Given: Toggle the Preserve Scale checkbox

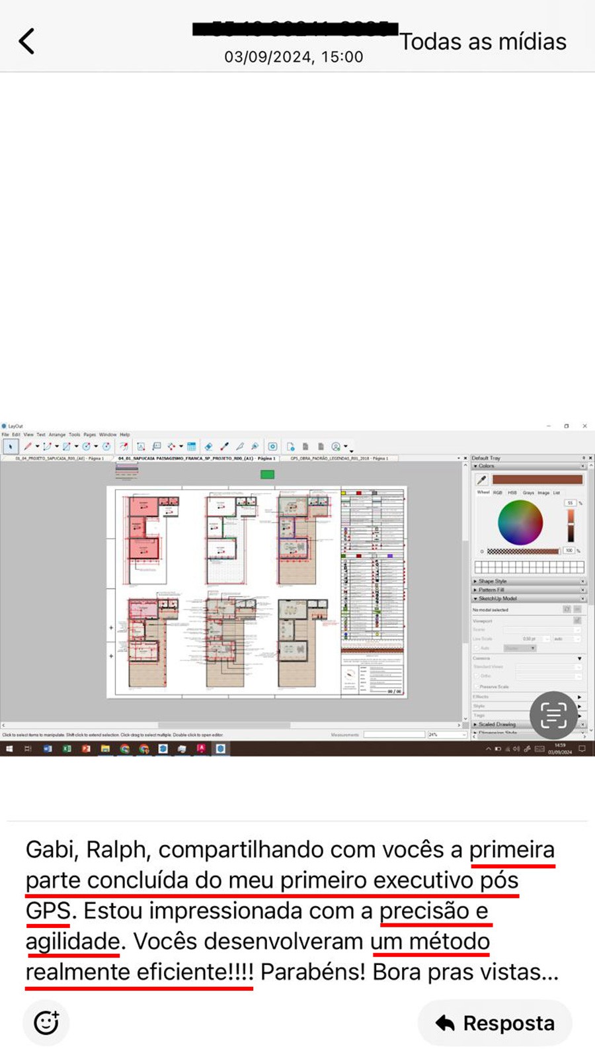Looking at the screenshot, I should tap(477, 687).
